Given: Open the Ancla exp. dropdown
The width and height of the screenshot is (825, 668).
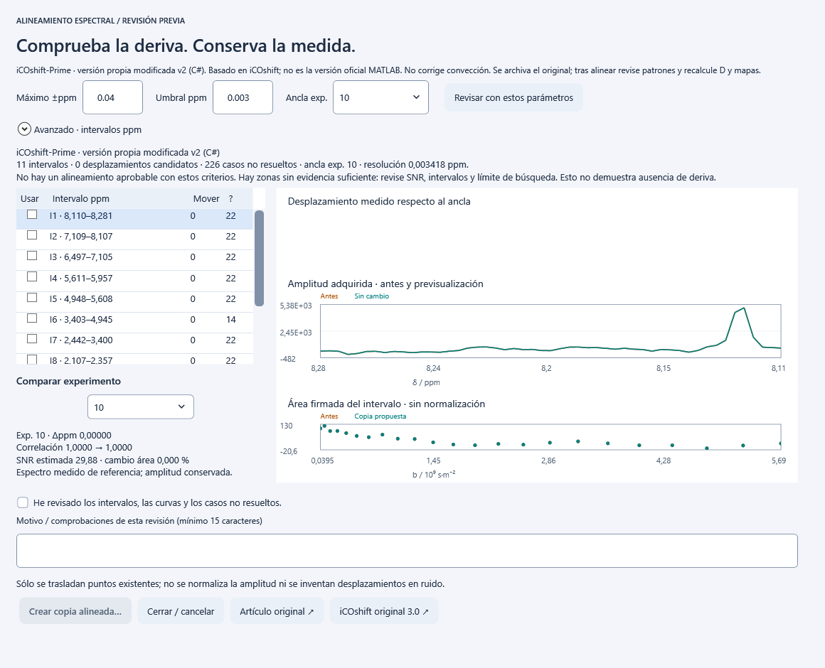Looking at the screenshot, I should tap(380, 97).
